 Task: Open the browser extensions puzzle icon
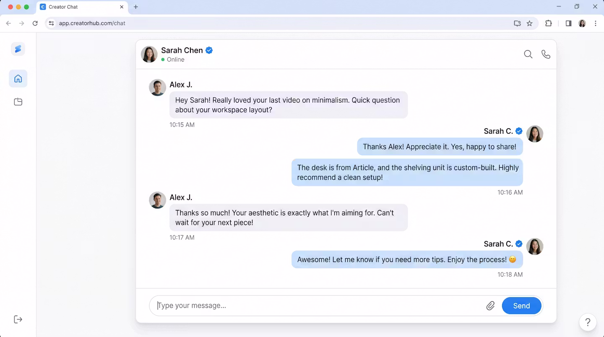548,23
